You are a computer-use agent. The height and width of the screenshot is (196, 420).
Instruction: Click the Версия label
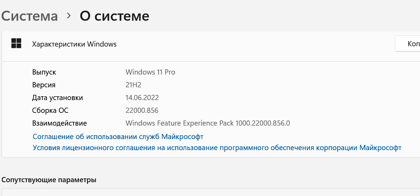[44, 85]
